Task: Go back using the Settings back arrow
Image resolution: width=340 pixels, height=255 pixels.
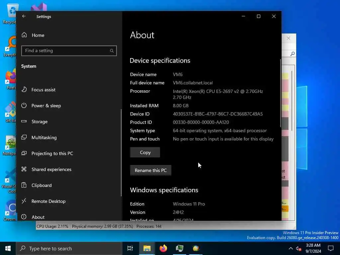Action: click(24, 16)
